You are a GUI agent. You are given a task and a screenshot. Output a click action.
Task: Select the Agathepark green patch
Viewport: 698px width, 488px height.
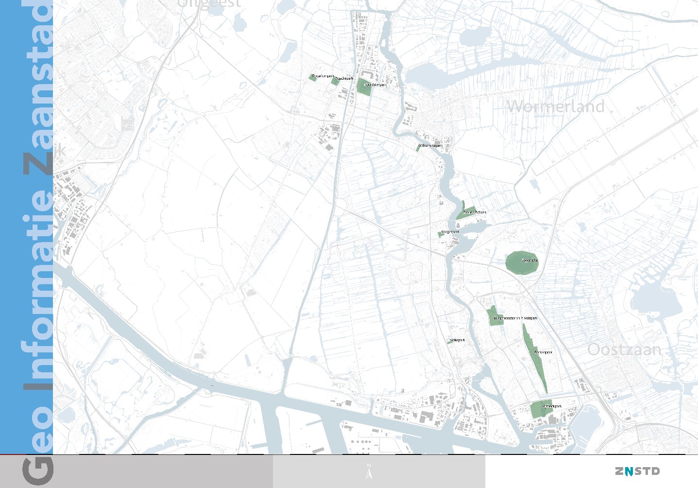coord(335,81)
